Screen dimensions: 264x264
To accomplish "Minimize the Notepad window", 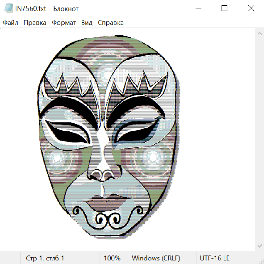I will click(198, 8).
